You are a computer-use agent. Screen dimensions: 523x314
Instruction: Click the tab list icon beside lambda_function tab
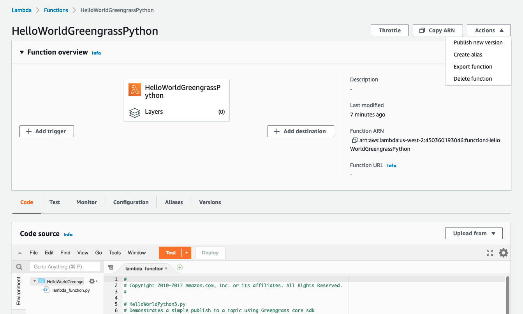coord(111,268)
